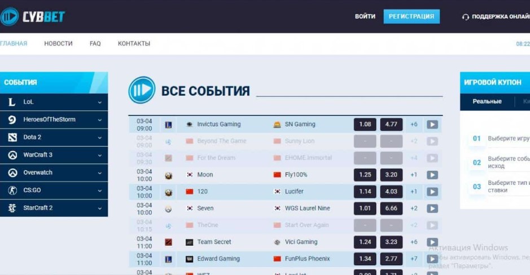Screen dimensions: 530x275
Task: Show +1 more markets for Moon match
Action: pyautogui.click(x=414, y=175)
